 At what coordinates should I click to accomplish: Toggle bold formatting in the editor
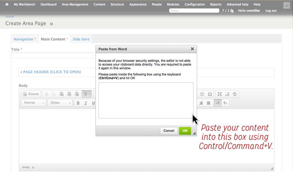pyautogui.click(x=78, y=103)
